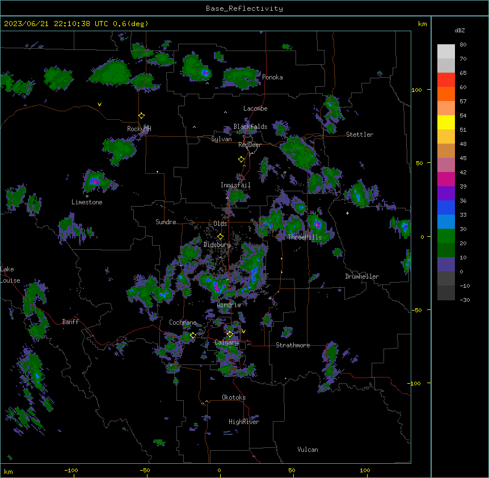Click the yellow diamond marker above Calgary

230,334
